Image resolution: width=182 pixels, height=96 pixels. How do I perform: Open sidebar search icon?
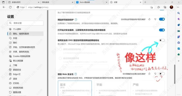(179, 13)
